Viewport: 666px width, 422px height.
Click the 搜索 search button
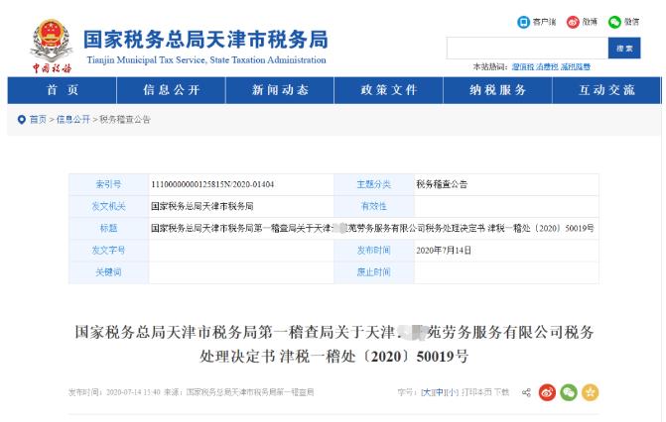(x=624, y=49)
